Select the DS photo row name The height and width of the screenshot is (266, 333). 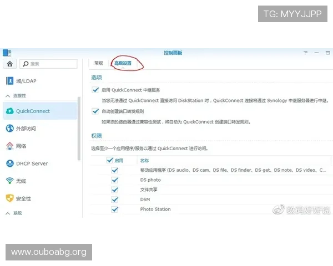[150, 180]
